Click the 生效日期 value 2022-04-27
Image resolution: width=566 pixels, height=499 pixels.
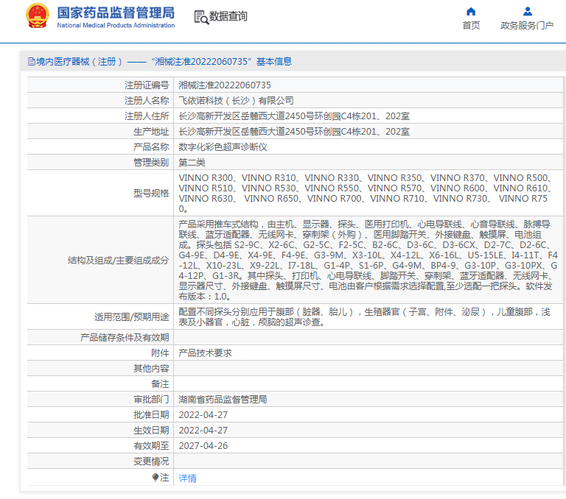(203, 431)
